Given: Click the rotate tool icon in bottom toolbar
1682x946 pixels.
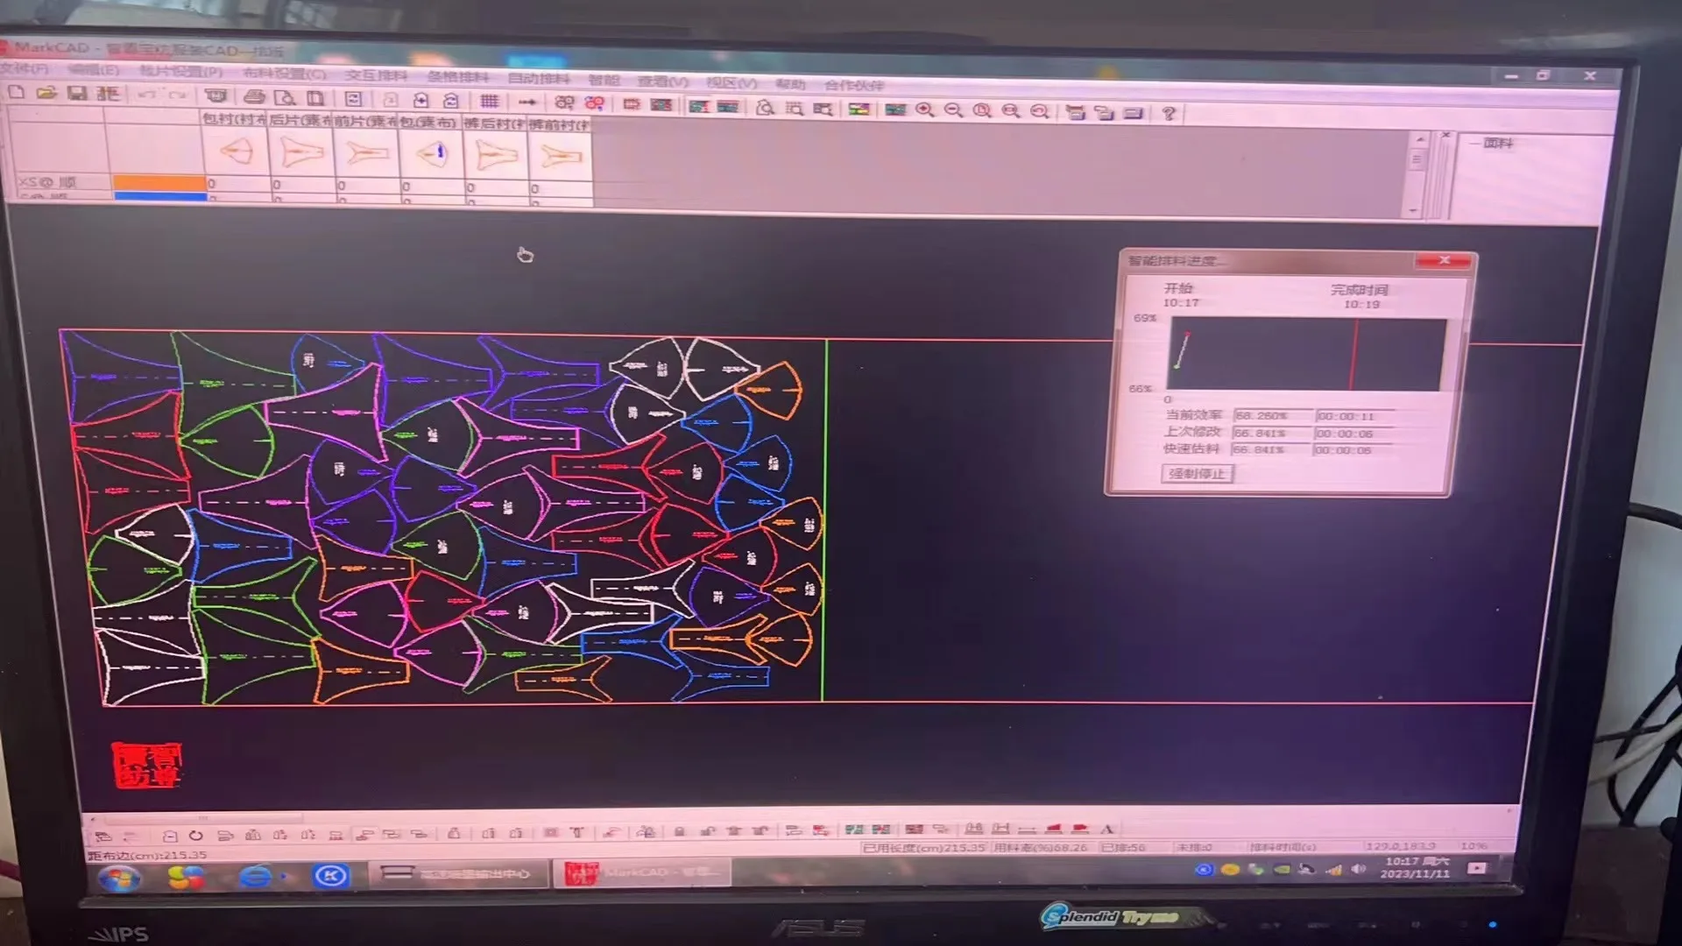Looking at the screenshot, I should [195, 836].
